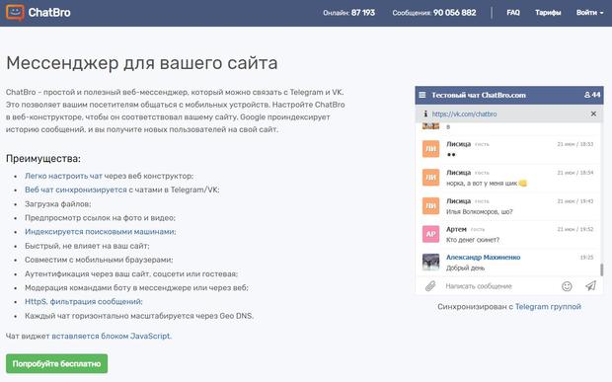Viewport: 612px width, 382px height.
Task: Open 'Легко настроить чат' link
Action: [x=63, y=176]
